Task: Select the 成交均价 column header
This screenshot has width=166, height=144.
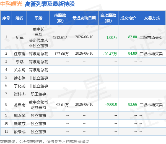Action: [x=128, y=18]
